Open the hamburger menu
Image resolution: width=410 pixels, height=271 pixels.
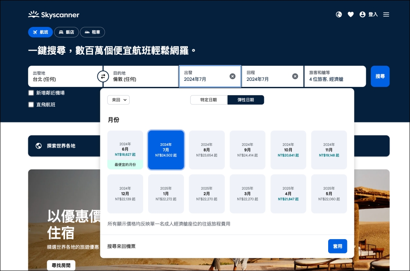[386, 14]
